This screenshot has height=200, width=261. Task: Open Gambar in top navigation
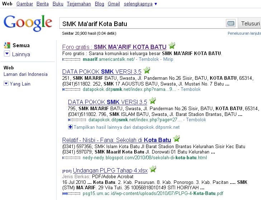pyautogui.click(x=25, y=4)
